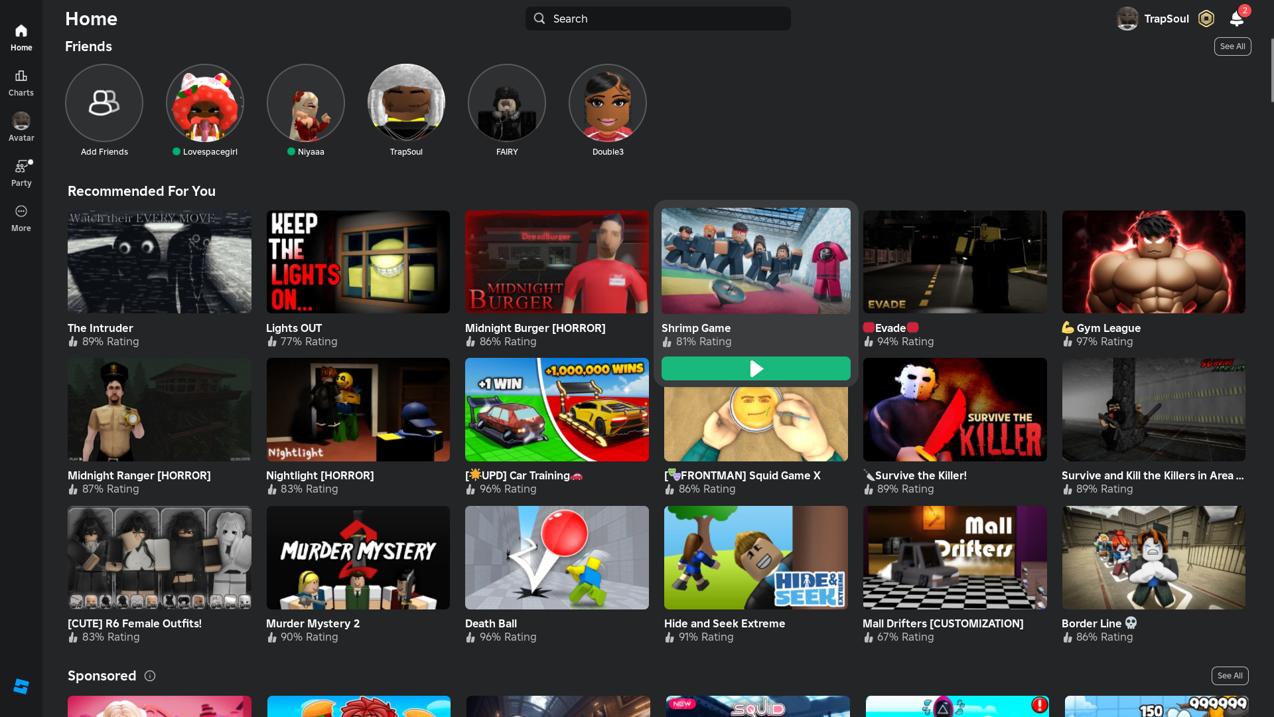Click the Lovespacegirl friend name
This screenshot has height=717, width=1274.
210,152
